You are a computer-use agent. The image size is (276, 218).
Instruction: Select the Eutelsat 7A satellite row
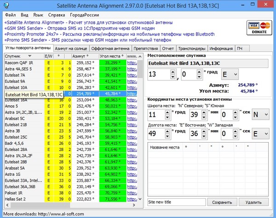[x=70, y=75]
